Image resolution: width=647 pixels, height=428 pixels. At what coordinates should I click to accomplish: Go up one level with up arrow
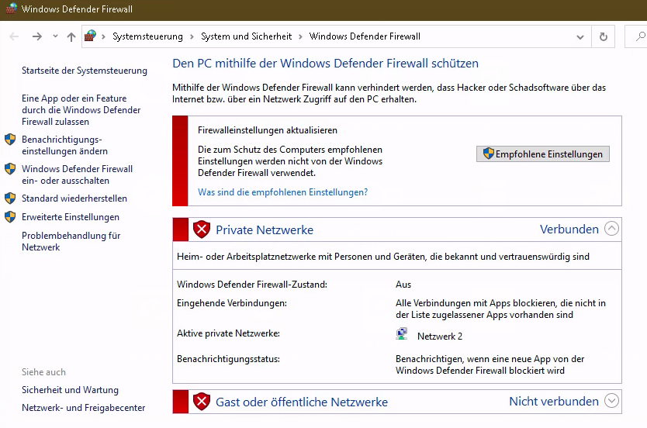(x=71, y=36)
